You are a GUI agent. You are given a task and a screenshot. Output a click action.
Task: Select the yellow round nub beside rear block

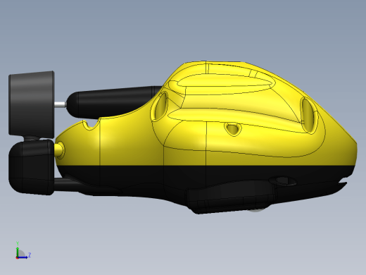click(60, 149)
